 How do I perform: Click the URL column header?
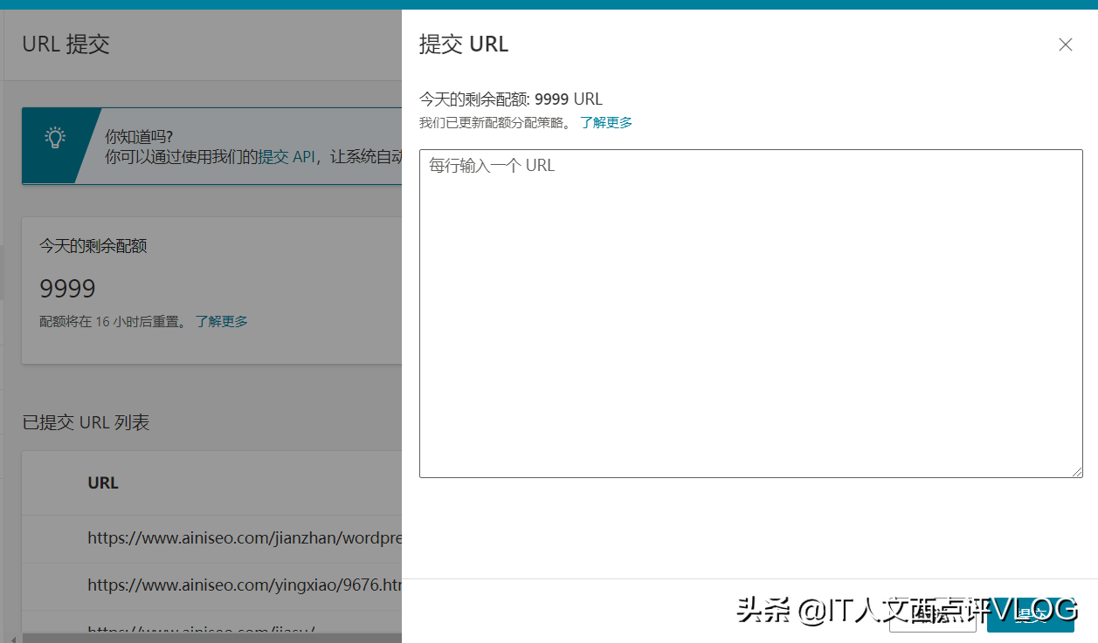coord(103,482)
